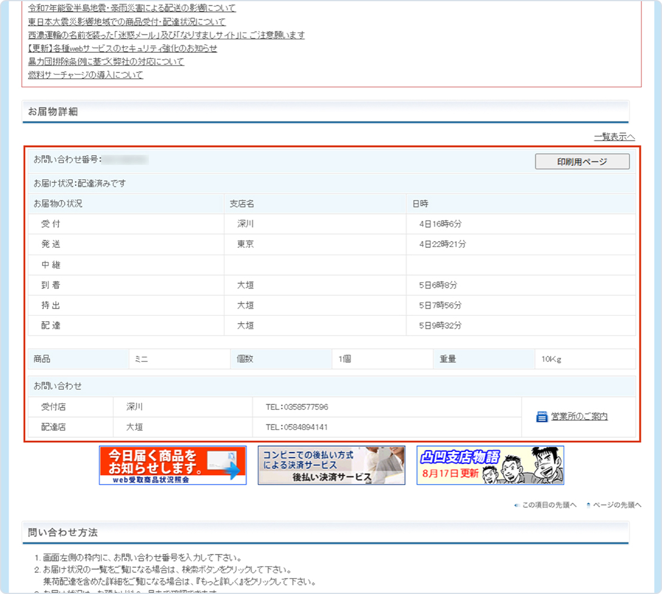Jump to この項目の先頭へ link
Screen dimensions: 662x594
tap(549, 505)
